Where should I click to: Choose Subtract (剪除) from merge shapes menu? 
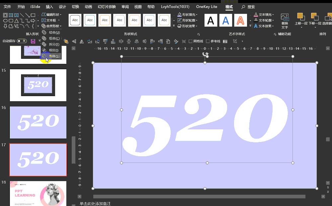tap(54, 56)
